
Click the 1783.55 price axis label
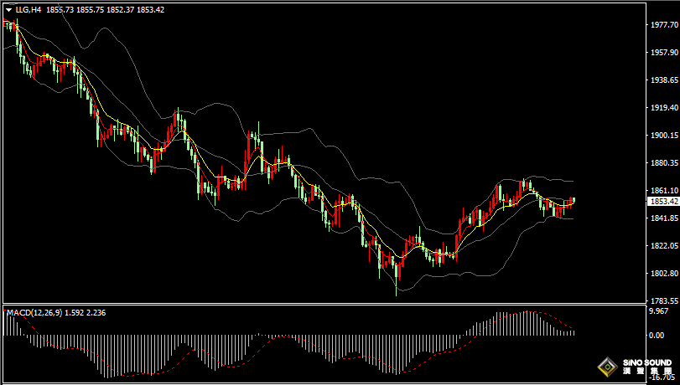(663, 300)
